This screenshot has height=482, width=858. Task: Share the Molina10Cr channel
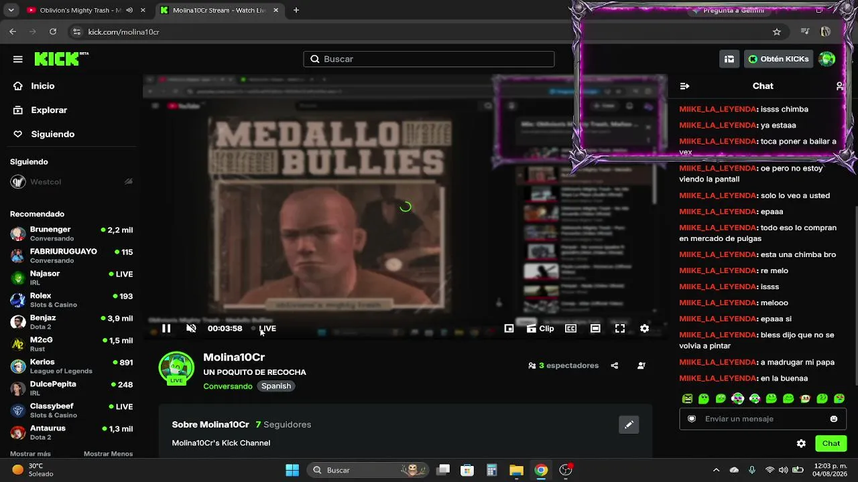[615, 366]
